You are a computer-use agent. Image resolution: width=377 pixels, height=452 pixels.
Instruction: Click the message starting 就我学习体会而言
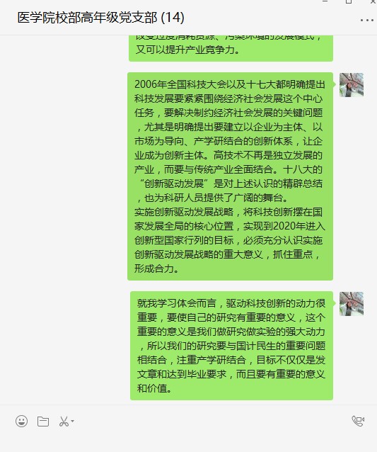231,346
